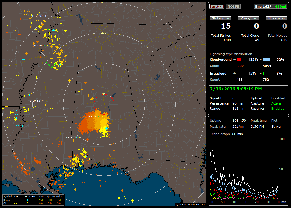The width and height of the screenshot is (291, 208).
Task: Click the 90+ strike age color code
Action: [x=59, y=203]
